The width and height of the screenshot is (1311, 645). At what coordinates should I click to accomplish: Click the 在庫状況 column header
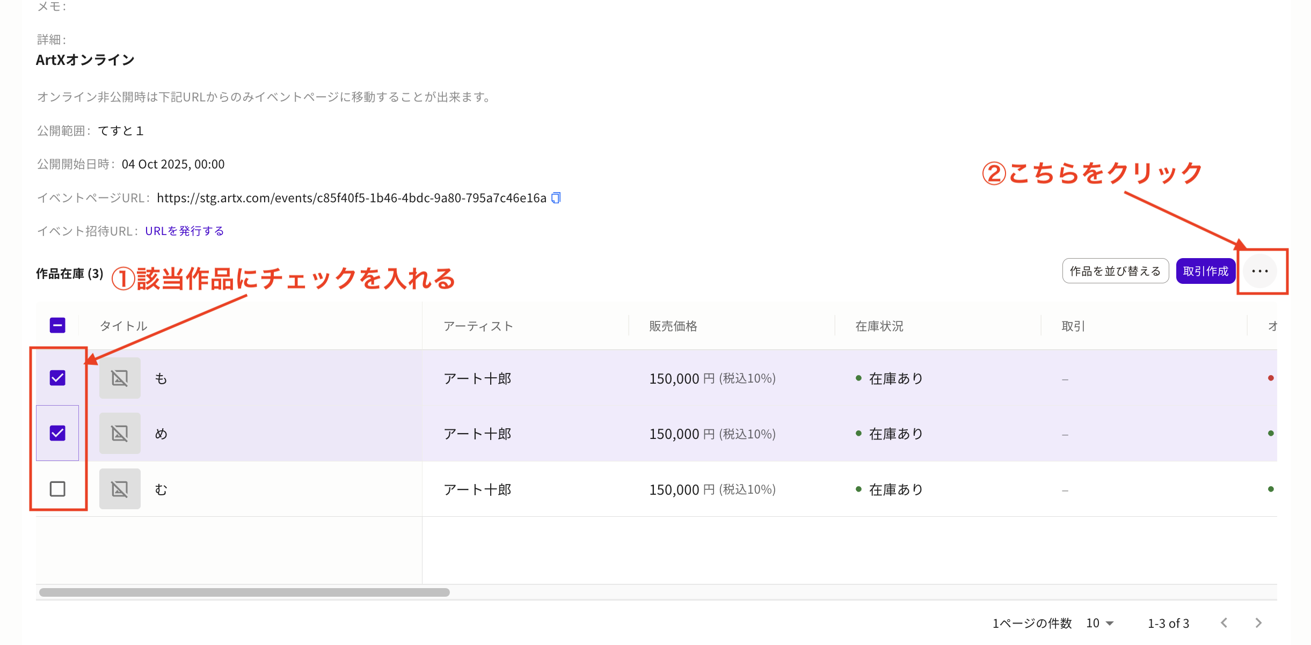pyautogui.click(x=879, y=326)
